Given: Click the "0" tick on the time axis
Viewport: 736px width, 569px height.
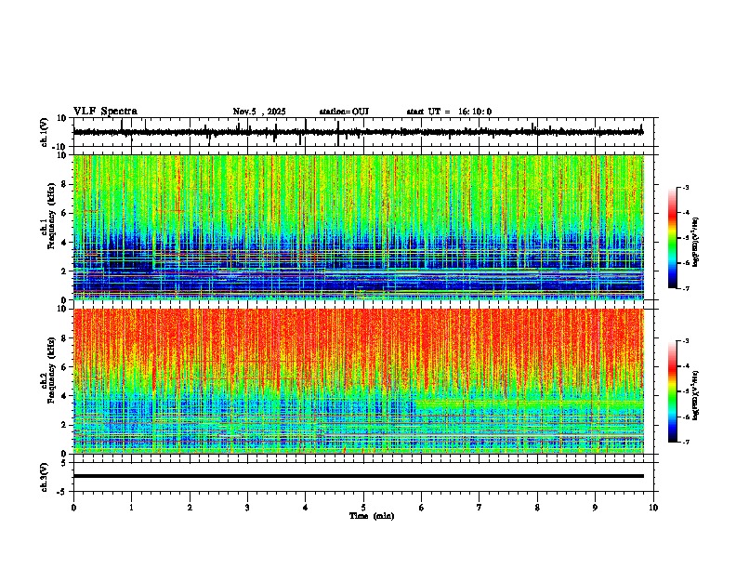Looking at the screenshot, I should pos(73,508).
